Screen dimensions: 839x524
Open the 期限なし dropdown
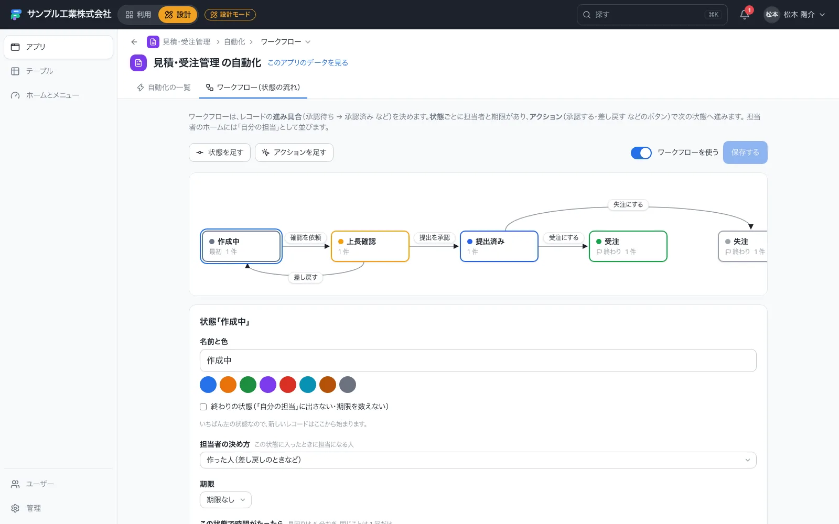tap(225, 500)
